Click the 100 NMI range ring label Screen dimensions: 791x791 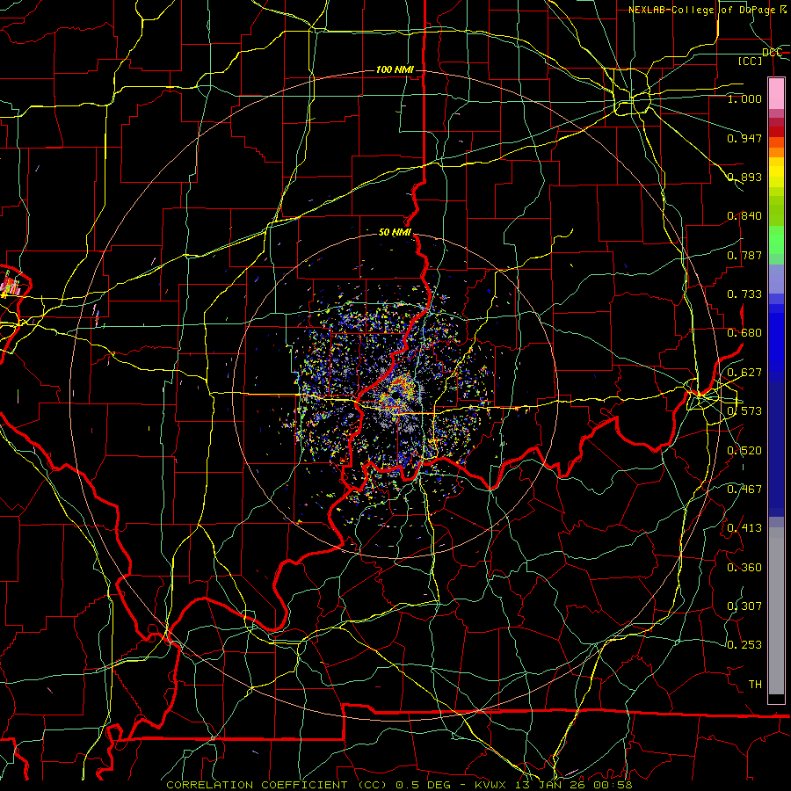(395, 69)
